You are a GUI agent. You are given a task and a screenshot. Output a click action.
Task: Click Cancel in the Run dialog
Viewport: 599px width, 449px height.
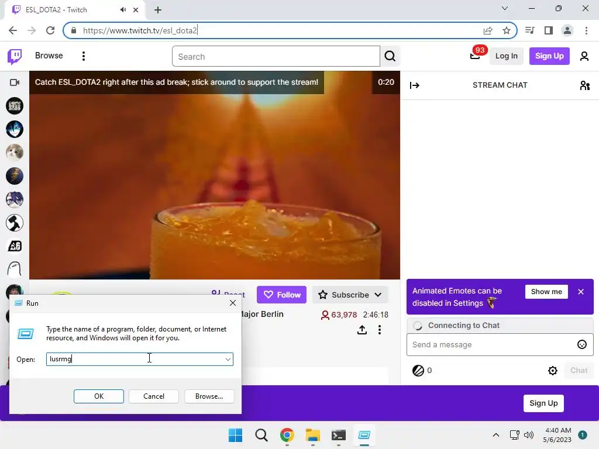pyautogui.click(x=154, y=396)
